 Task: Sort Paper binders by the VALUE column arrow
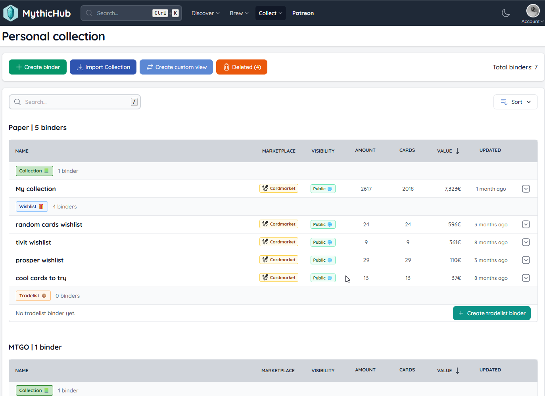(x=457, y=151)
